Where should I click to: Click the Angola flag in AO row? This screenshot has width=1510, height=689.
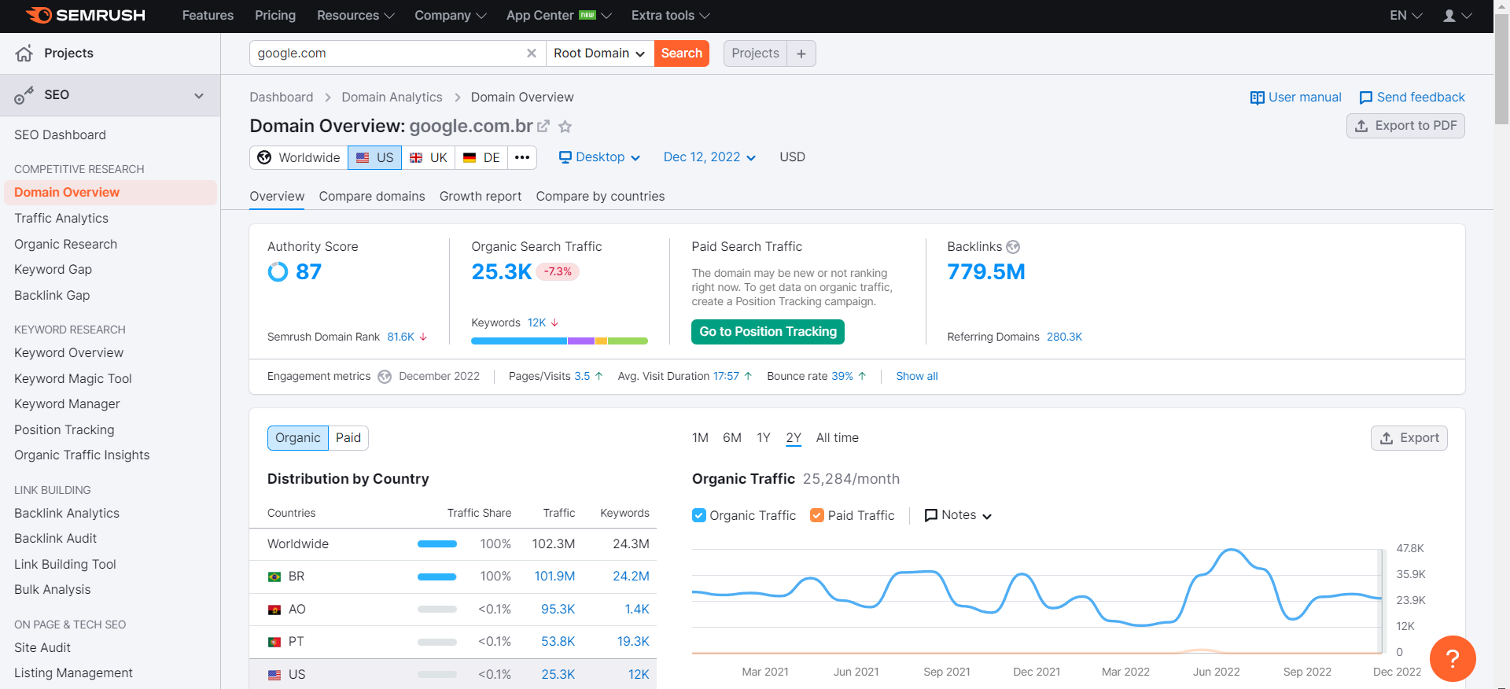pyautogui.click(x=274, y=610)
